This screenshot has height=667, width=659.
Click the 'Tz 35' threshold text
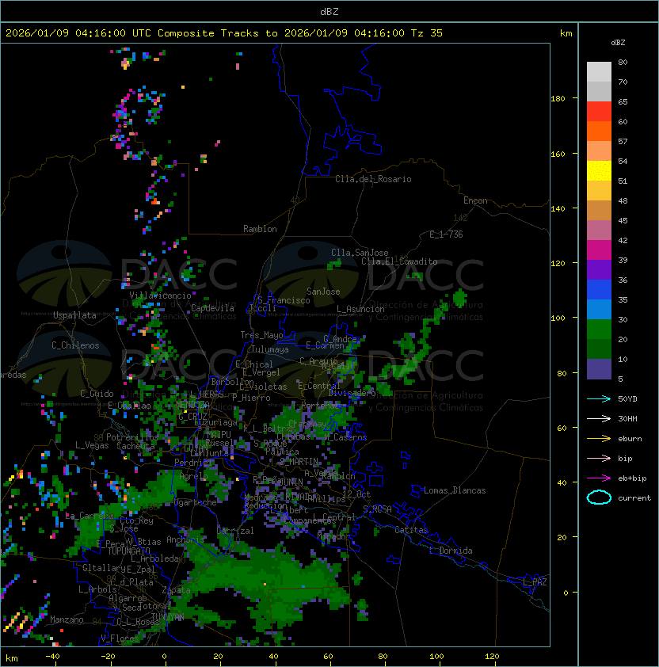[x=427, y=33]
